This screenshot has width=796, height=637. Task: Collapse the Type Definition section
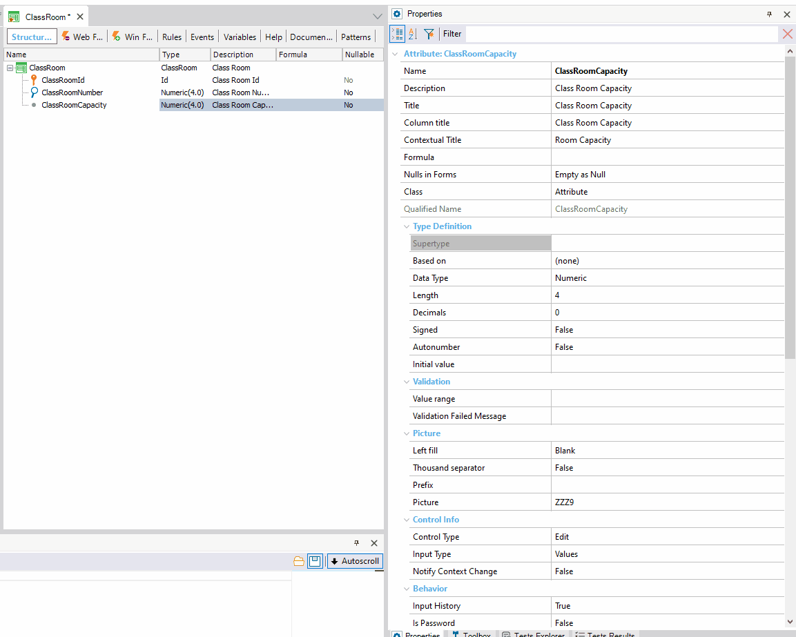coord(407,226)
